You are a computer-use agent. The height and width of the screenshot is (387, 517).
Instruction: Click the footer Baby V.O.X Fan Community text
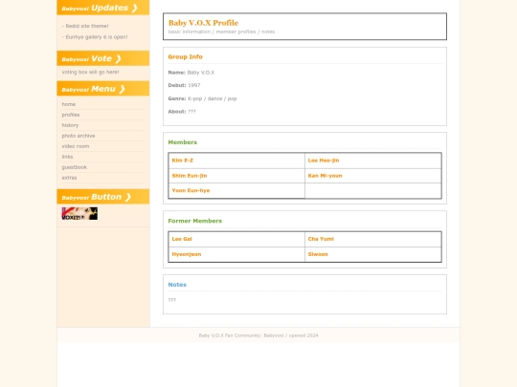tap(258, 335)
